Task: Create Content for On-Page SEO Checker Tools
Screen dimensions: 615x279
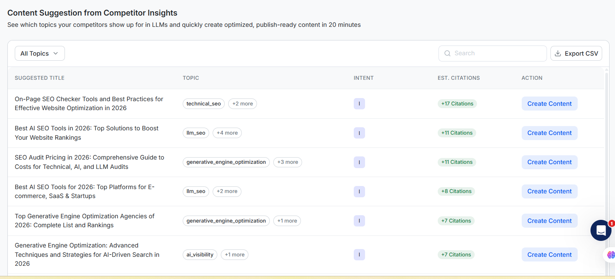Action: pyautogui.click(x=549, y=104)
